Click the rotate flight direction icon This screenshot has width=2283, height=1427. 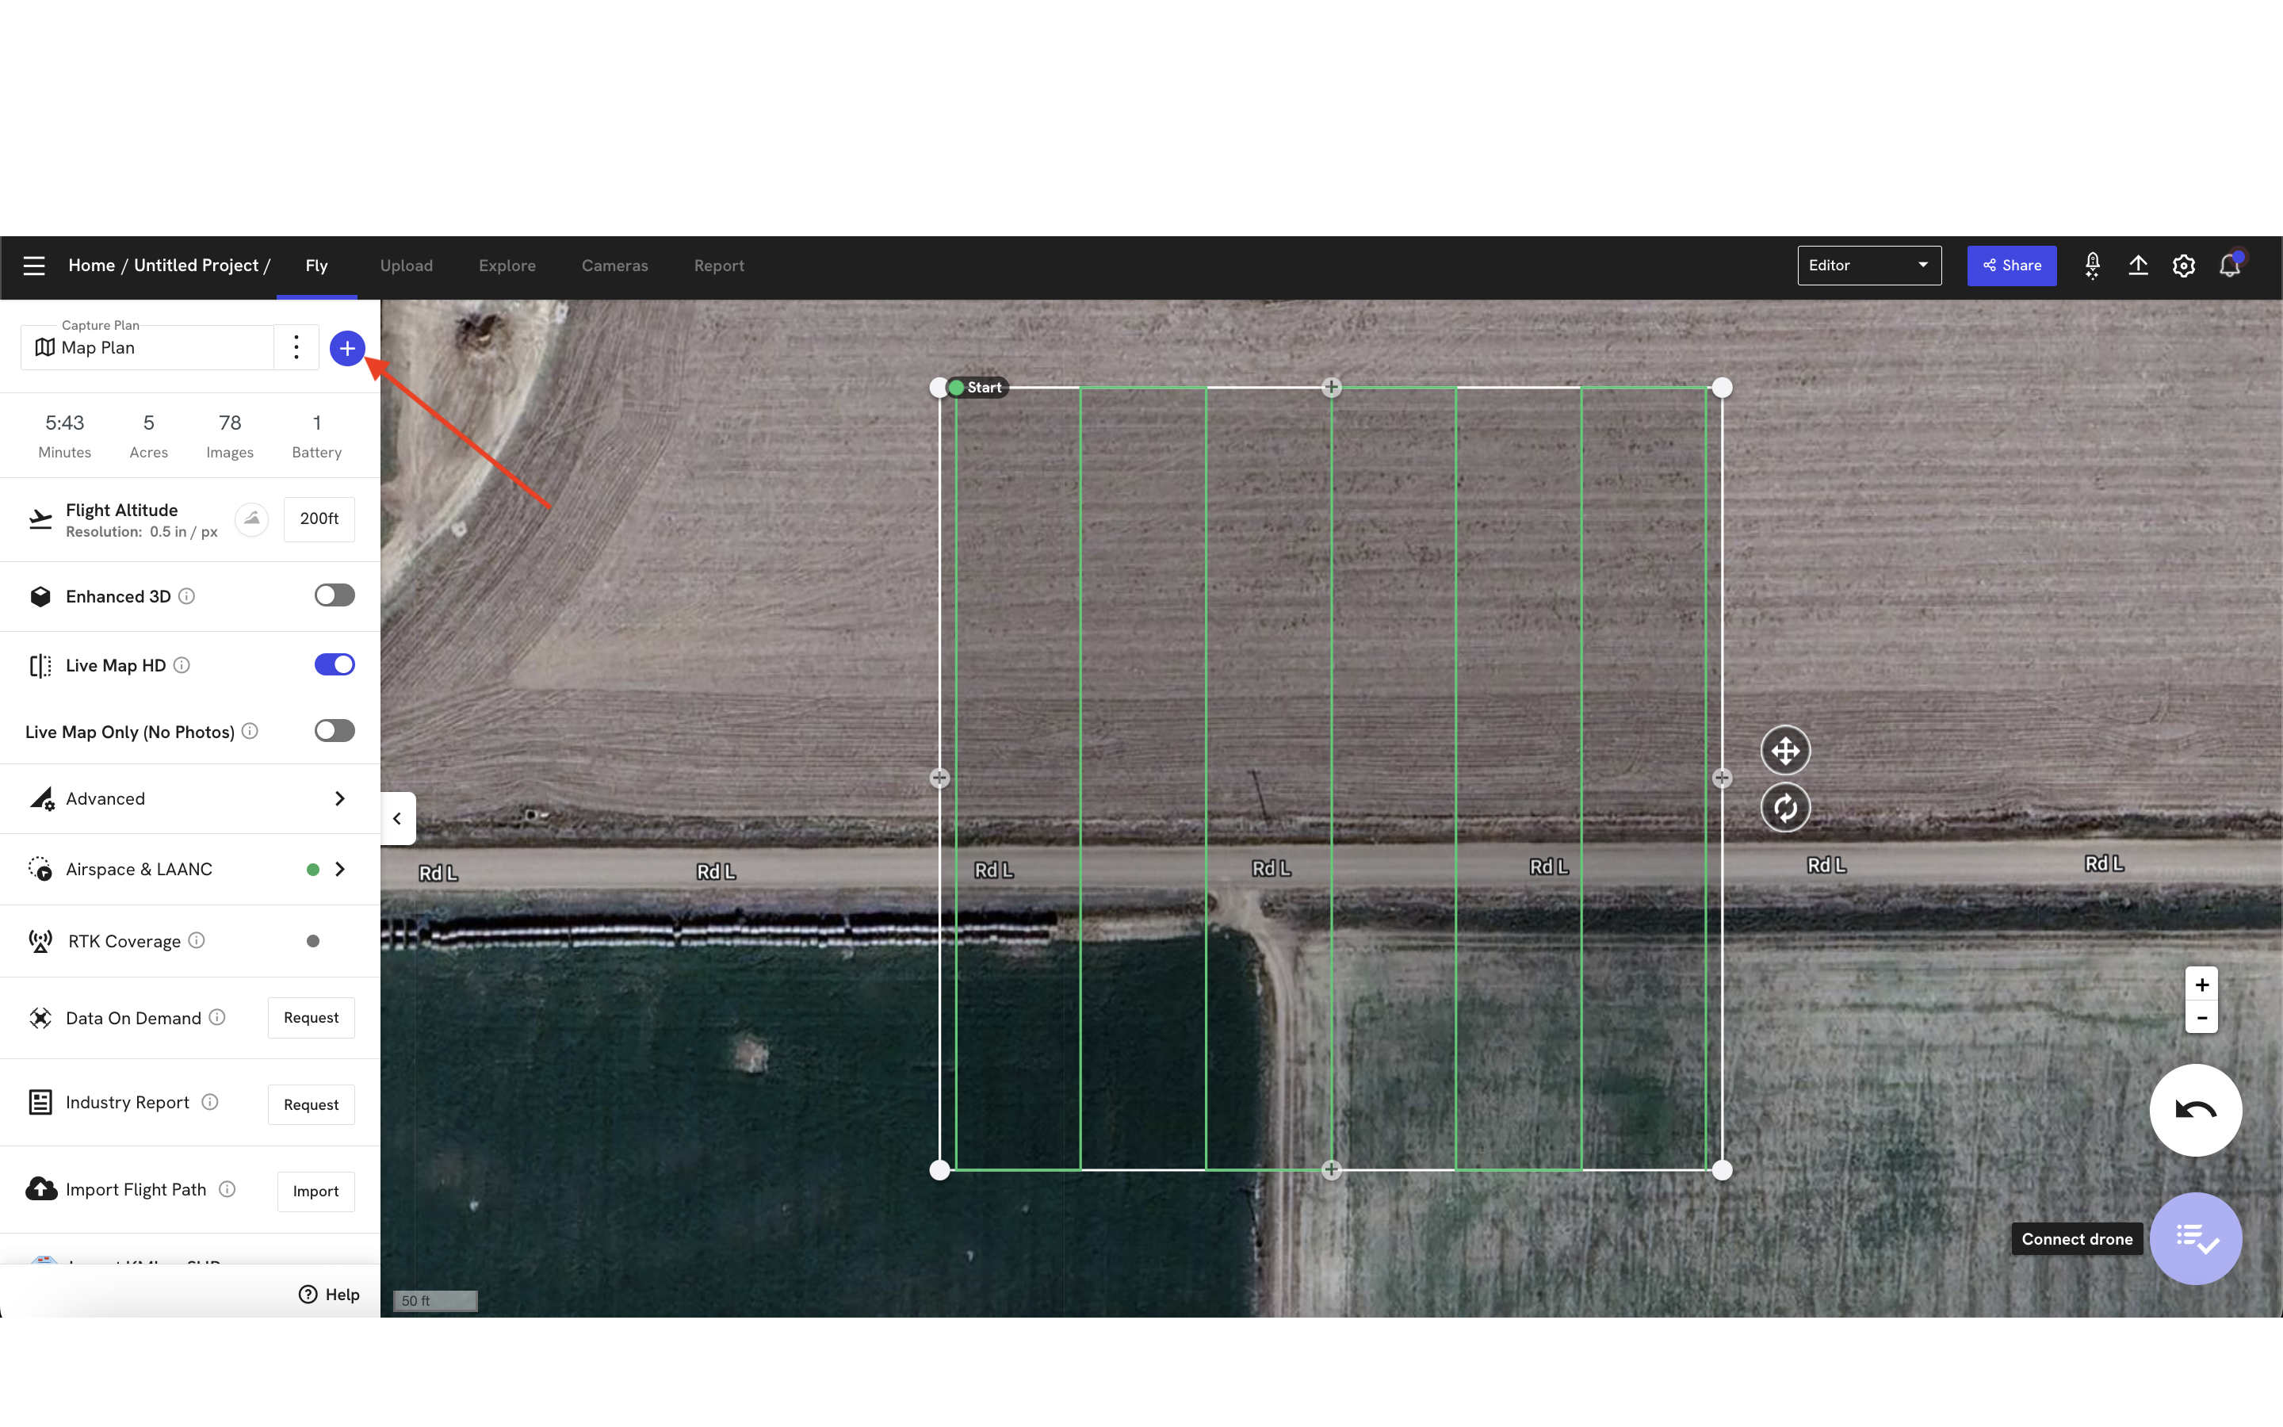[1785, 808]
